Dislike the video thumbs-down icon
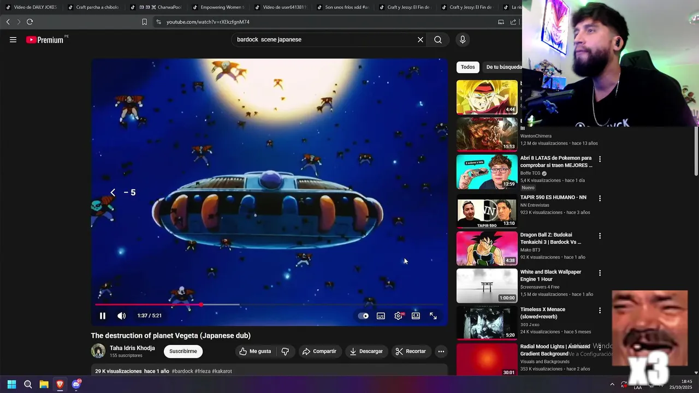This screenshot has height=393, width=699. point(285,352)
